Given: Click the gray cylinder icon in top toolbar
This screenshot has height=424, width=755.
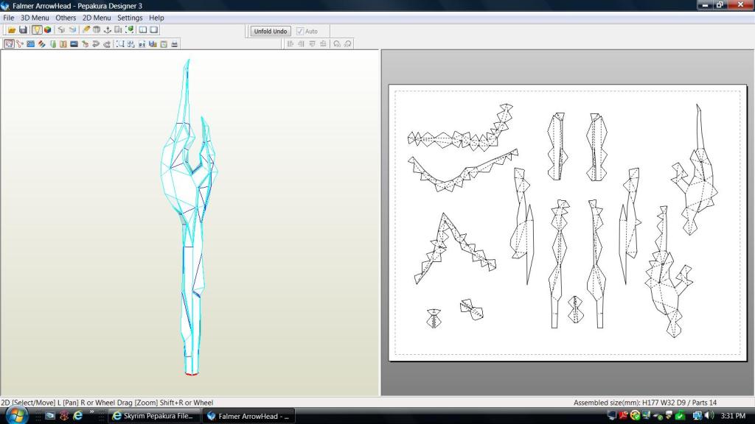Looking at the screenshot, I should [x=97, y=29].
